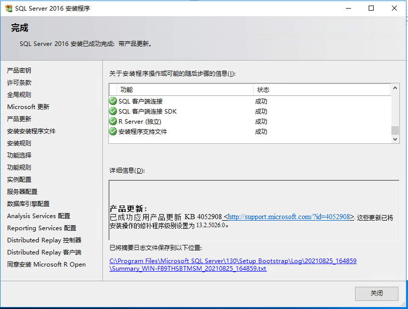Click the 功能 column header

[185, 90]
